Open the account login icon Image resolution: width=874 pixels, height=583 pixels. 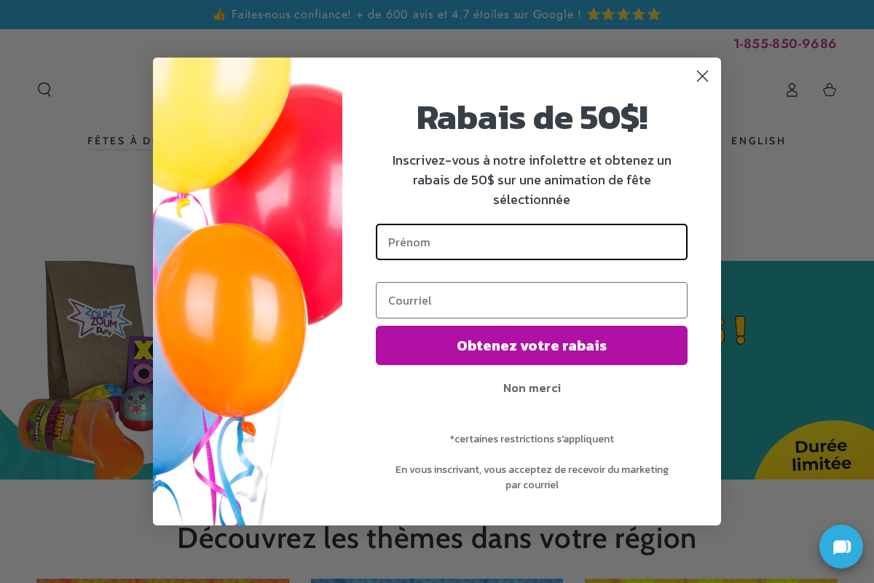click(792, 90)
